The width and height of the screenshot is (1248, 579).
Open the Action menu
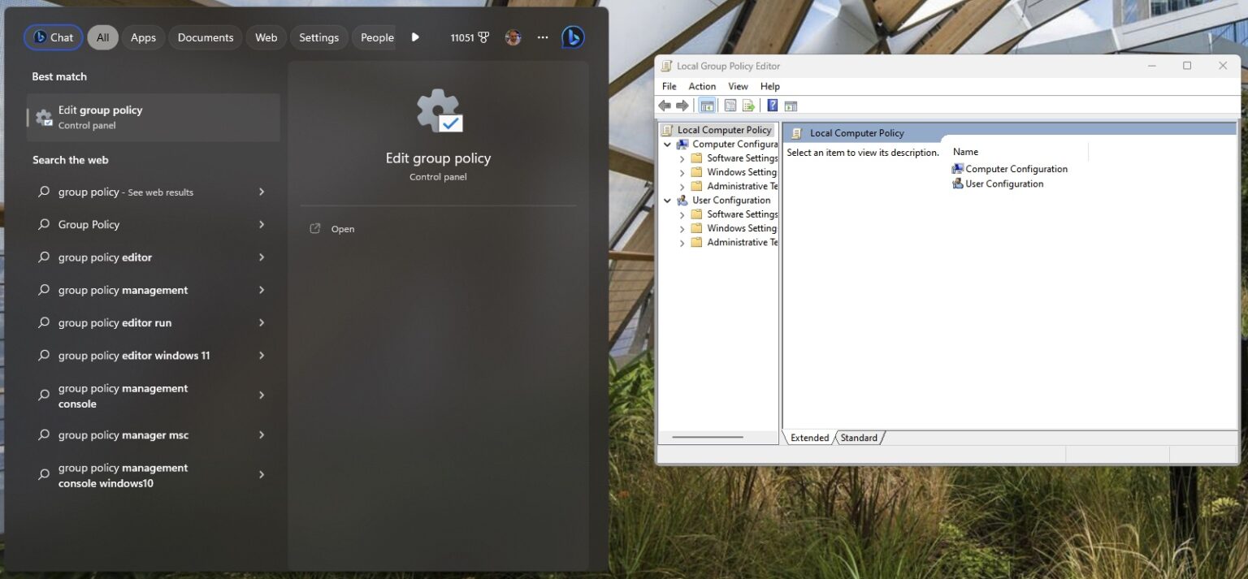click(x=702, y=86)
